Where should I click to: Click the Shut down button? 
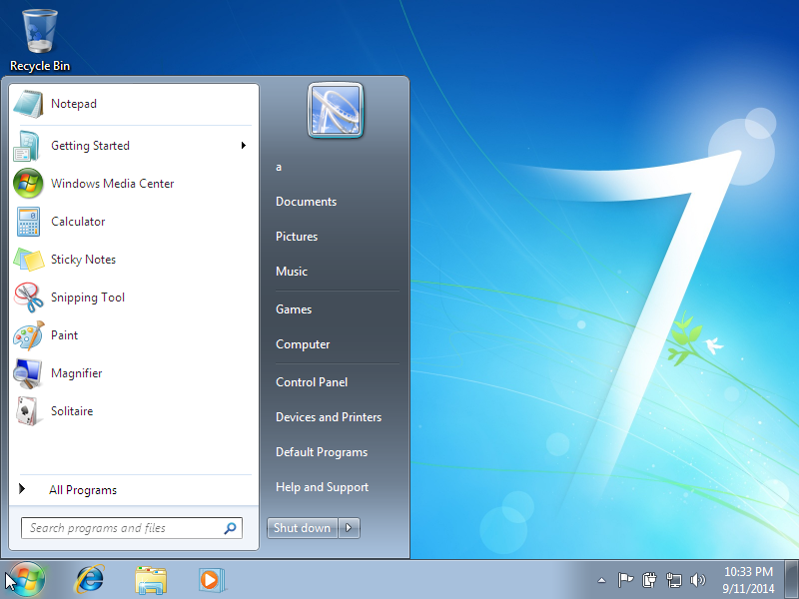pyautogui.click(x=303, y=528)
